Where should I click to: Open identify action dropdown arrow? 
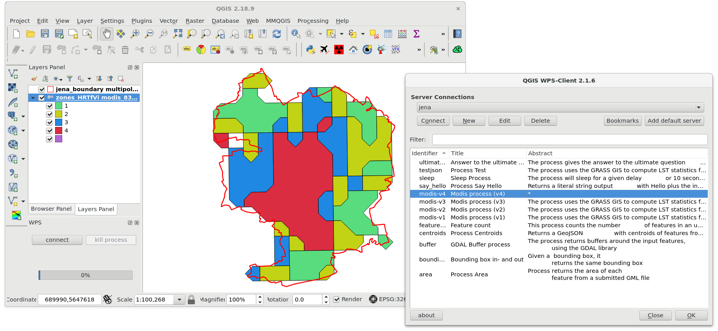tap(320, 34)
